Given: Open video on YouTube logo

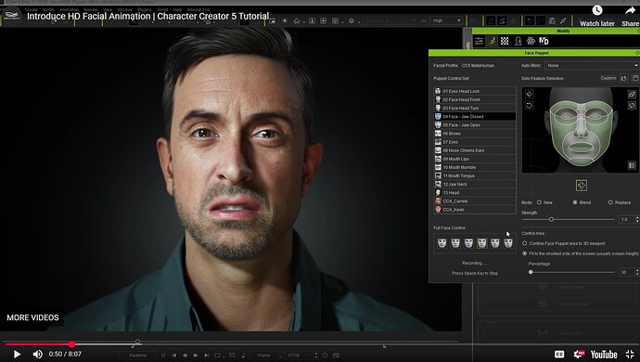Looking at the screenshot, I should tap(604, 355).
